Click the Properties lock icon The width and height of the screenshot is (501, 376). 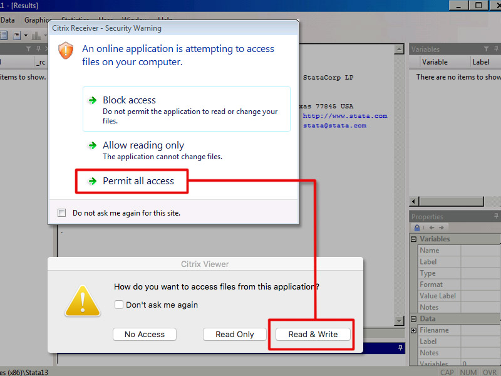(417, 227)
